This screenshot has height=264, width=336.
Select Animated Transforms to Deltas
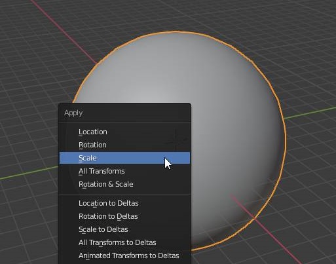tap(124, 255)
